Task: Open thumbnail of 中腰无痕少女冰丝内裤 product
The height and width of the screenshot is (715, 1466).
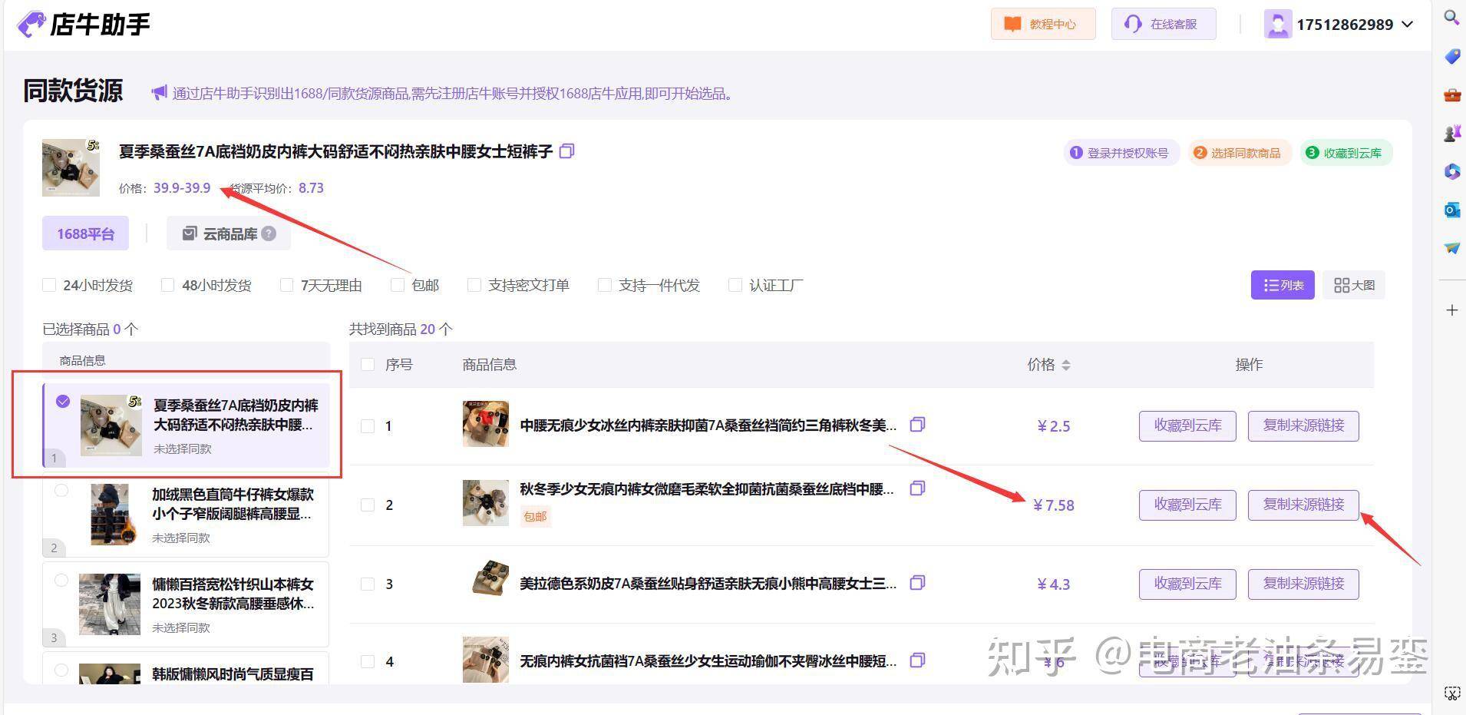Action: pos(485,423)
